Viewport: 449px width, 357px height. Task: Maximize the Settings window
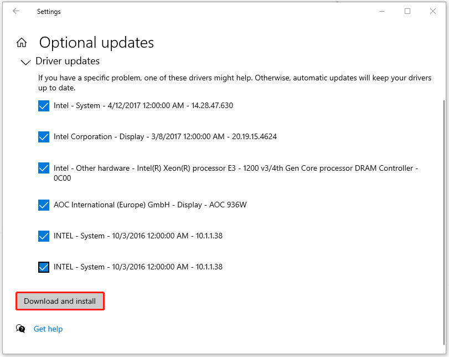pos(408,11)
